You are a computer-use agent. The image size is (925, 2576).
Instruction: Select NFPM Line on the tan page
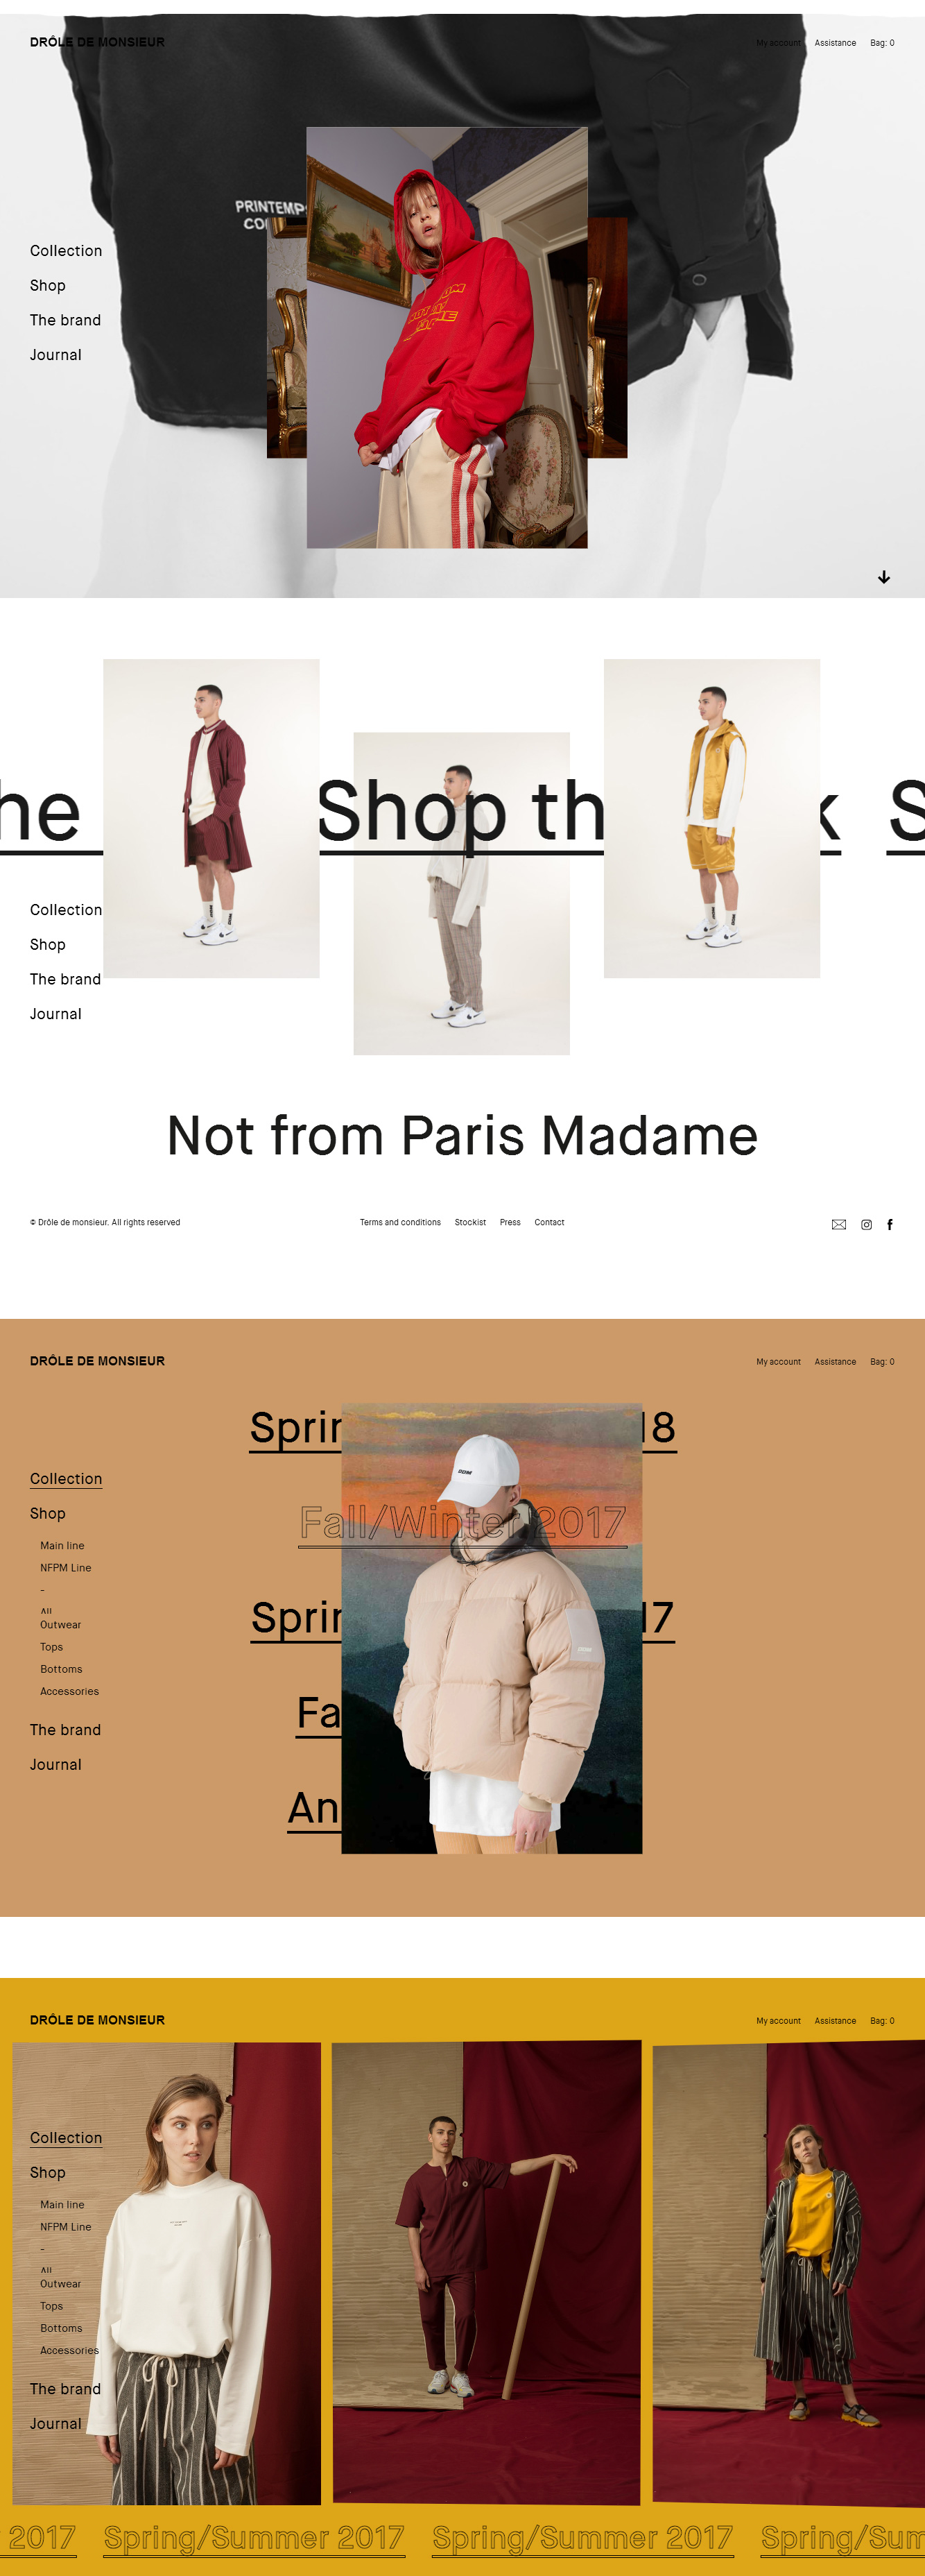coord(66,1568)
